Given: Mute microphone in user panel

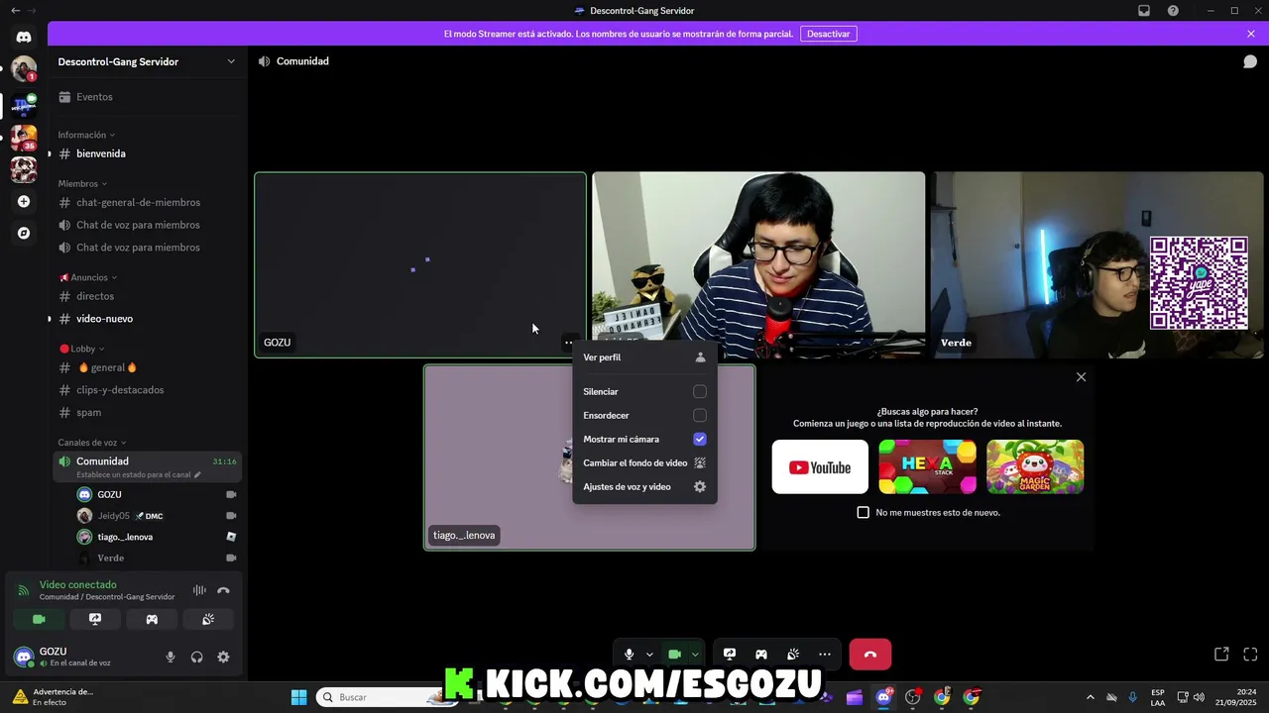Looking at the screenshot, I should coord(171,657).
